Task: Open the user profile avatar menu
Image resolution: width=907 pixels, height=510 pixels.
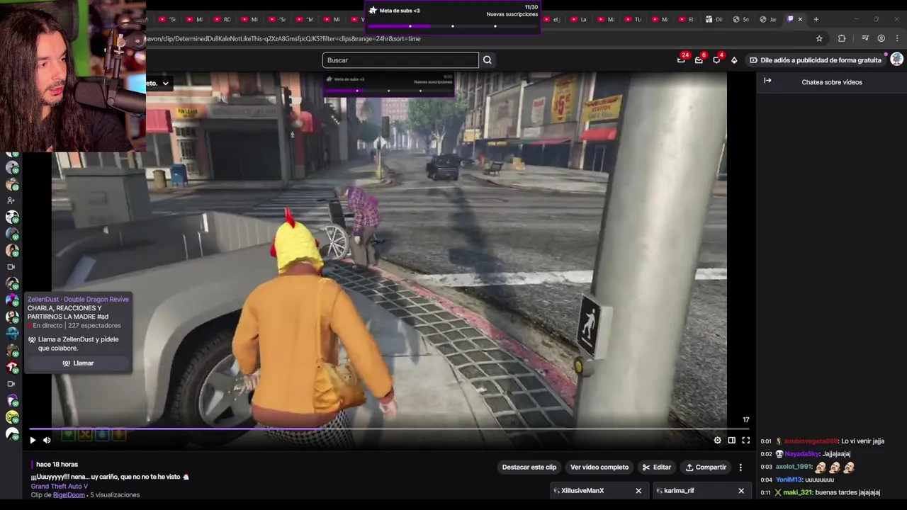Action: pyautogui.click(x=896, y=59)
